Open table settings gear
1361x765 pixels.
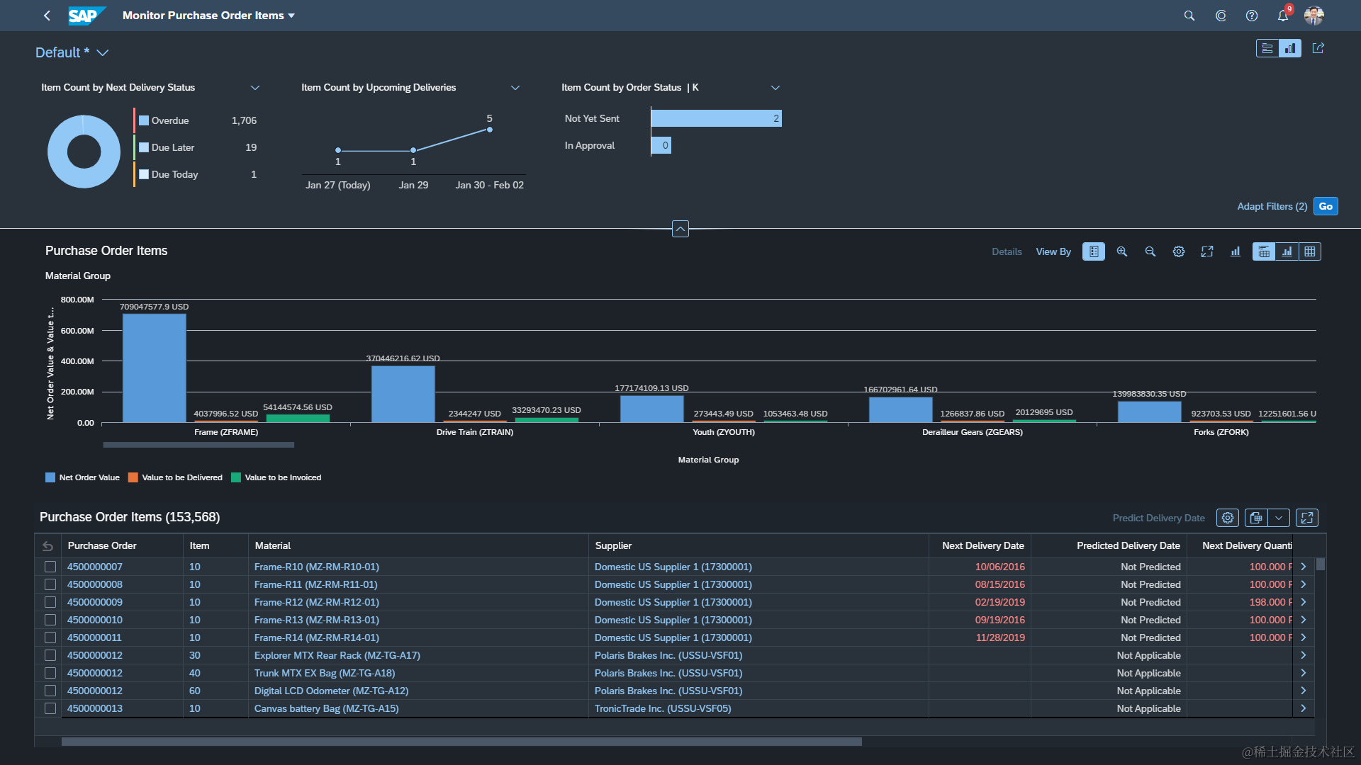tap(1228, 518)
